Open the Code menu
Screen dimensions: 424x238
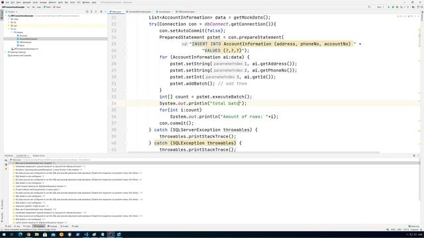(x=35, y=3)
